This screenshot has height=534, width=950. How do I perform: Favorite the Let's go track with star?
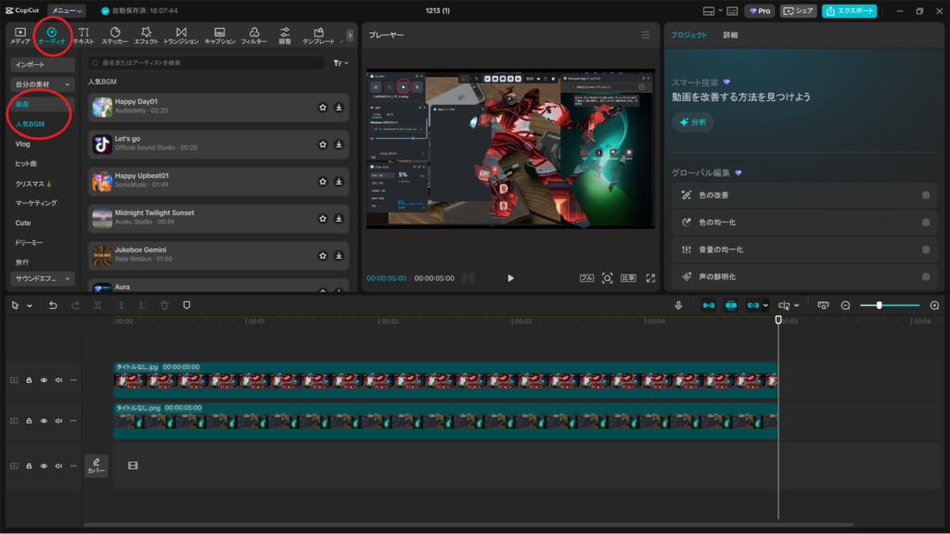tap(322, 145)
